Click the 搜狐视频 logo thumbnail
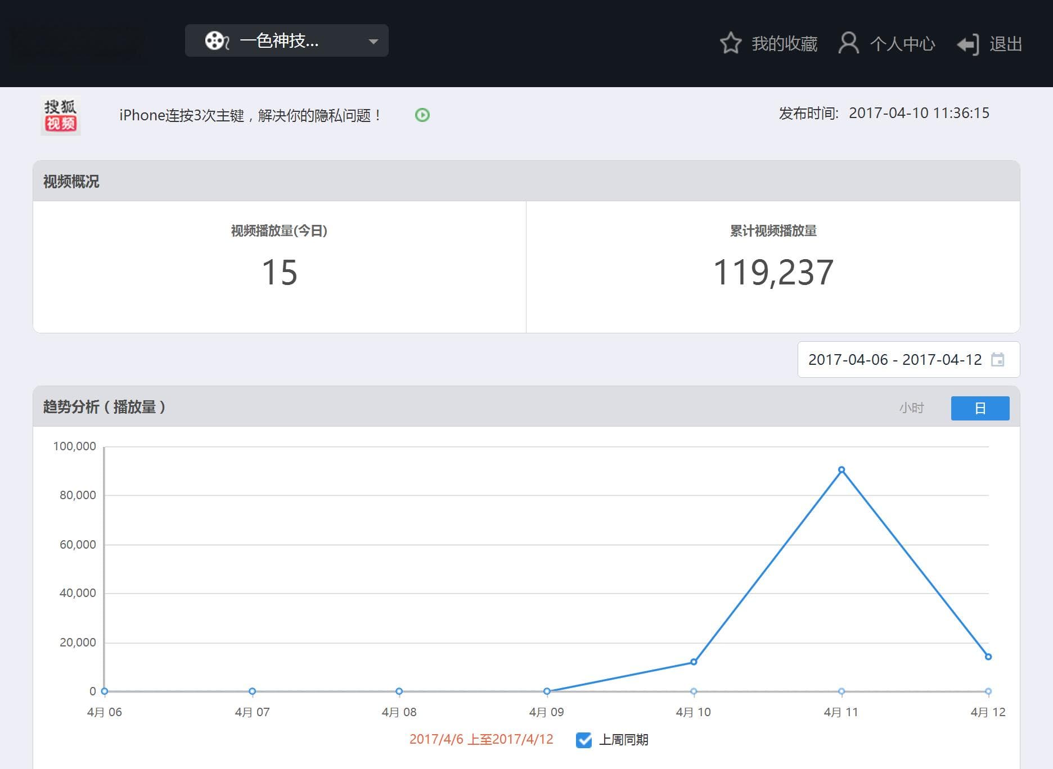Screen dimensions: 1053x769 [61, 116]
